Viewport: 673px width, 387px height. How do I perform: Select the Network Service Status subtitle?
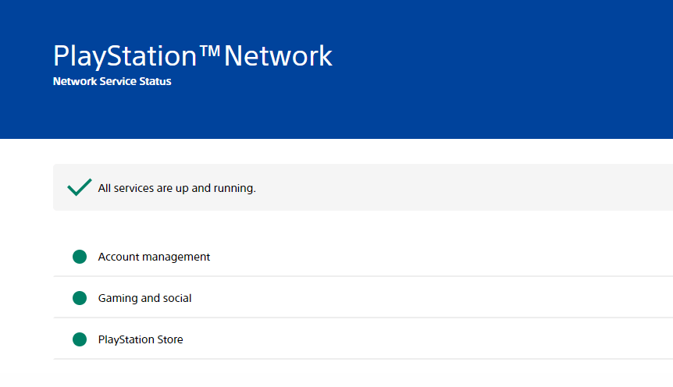[112, 81]
